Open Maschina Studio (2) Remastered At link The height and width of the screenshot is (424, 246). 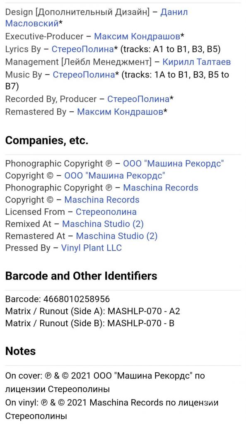pos(116,236)
